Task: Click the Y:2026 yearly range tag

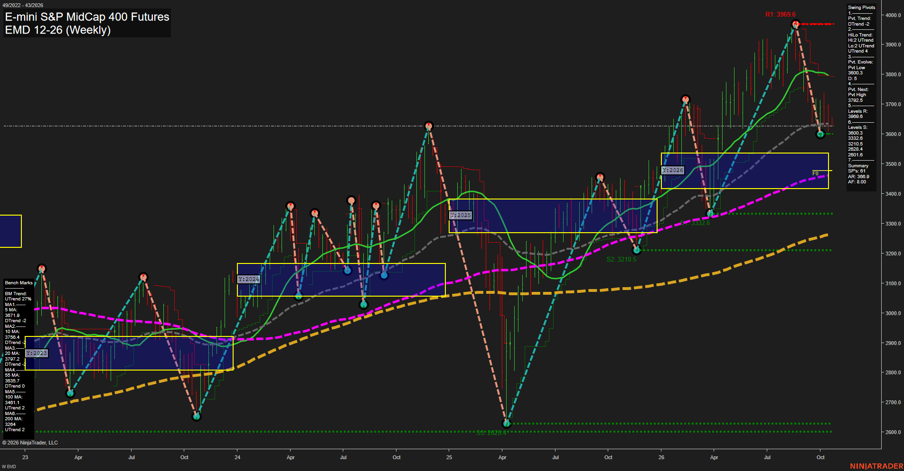Action: 673,170
